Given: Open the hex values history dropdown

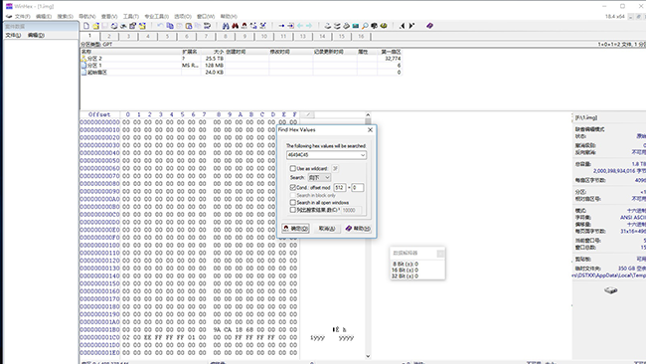Looking at the screenshot, I should point(363,155).
